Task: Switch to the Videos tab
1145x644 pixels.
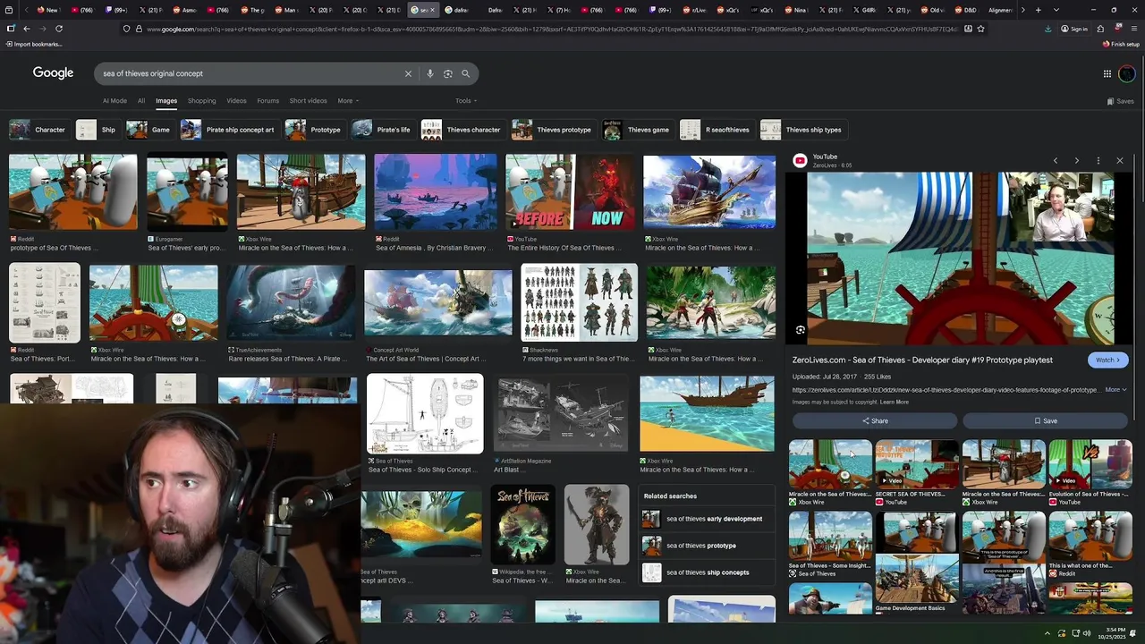Action: tap(236, 101)
